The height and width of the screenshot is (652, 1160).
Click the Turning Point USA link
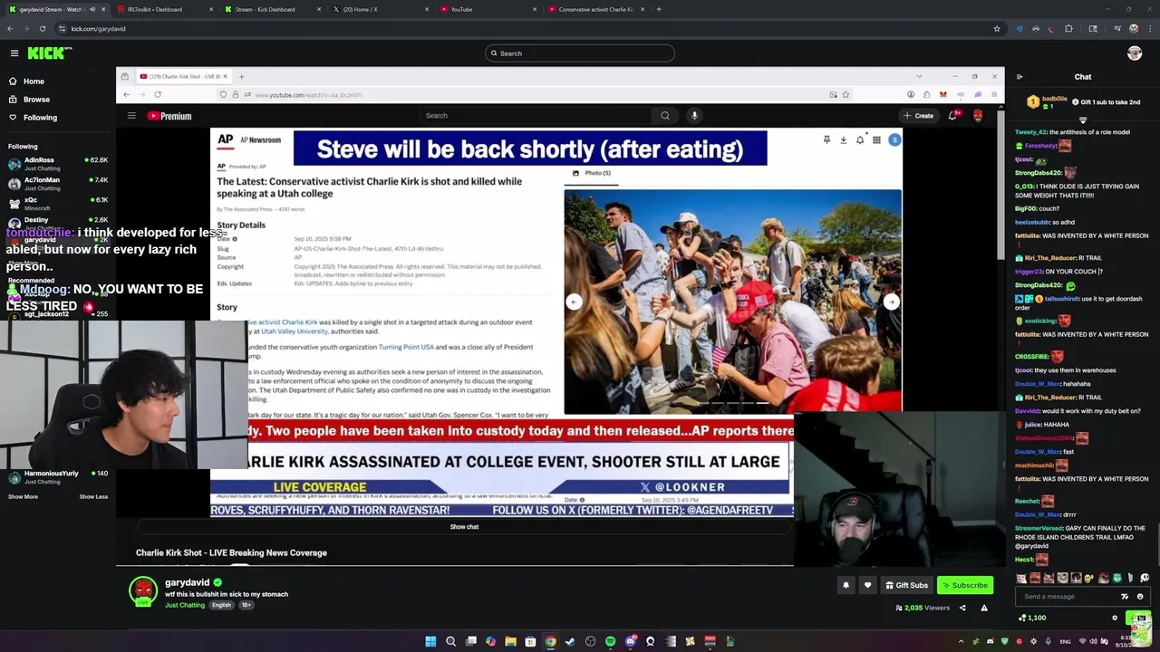coord(406,347)
